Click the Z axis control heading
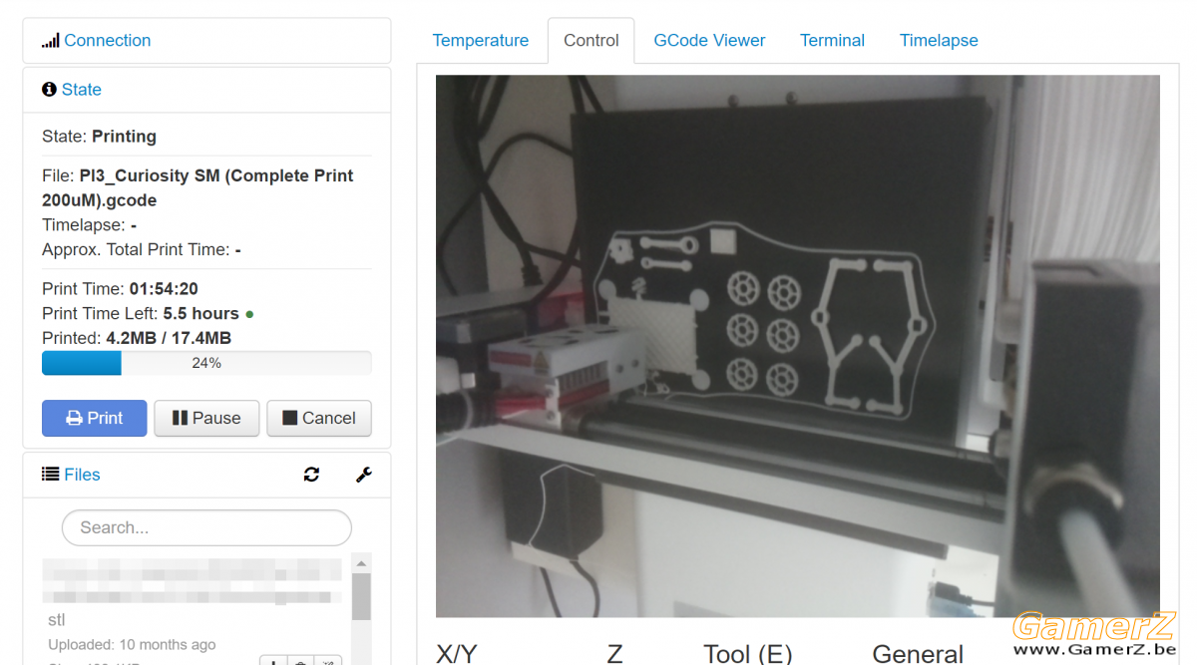The width and height of the screenshot is (1197, 665). (x=614, y=653)
